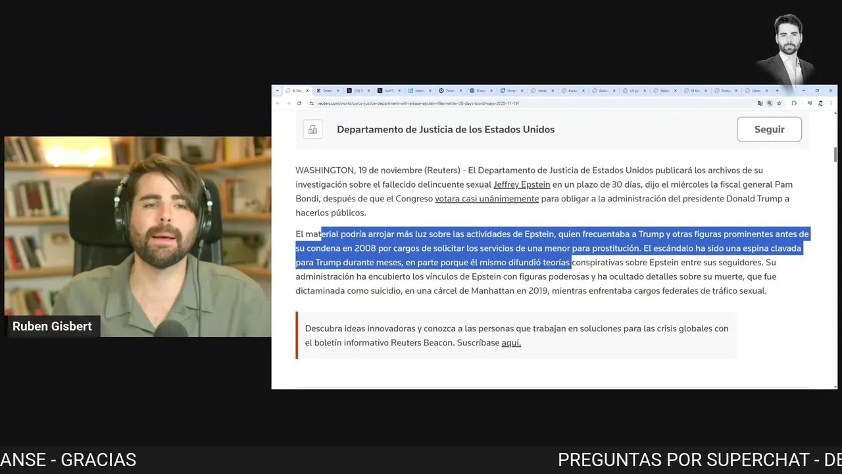Click the Ruben Gisbert webcam video
The image size is (842, 474).
(x=137, y=237)
